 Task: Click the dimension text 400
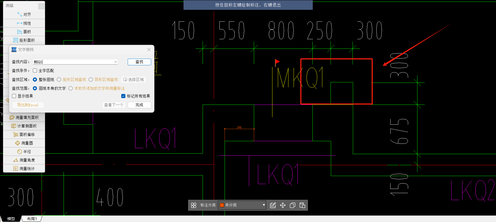tap(110, 197)
